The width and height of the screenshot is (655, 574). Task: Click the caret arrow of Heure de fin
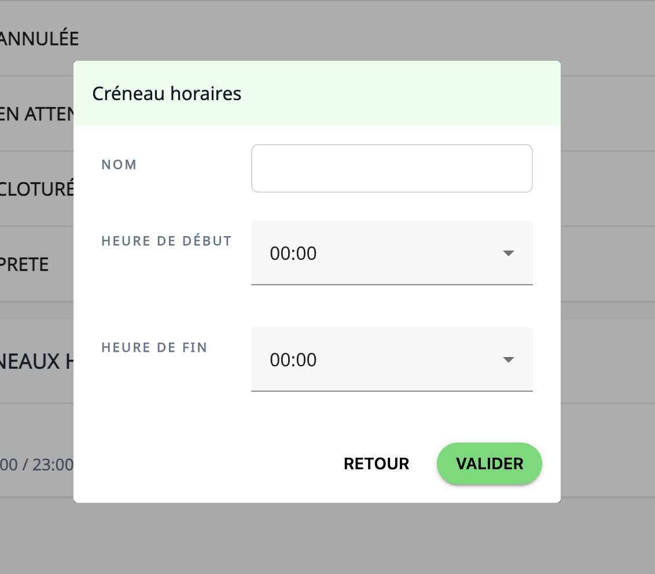(x=509, y=360)
